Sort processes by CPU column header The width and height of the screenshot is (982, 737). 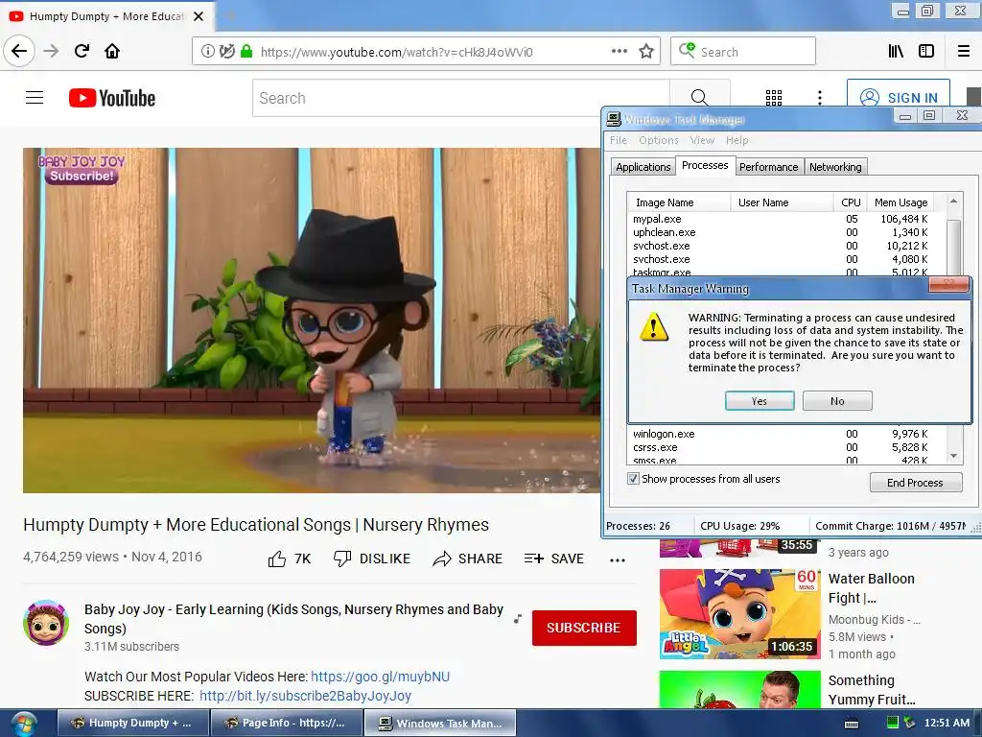[851, 202]
